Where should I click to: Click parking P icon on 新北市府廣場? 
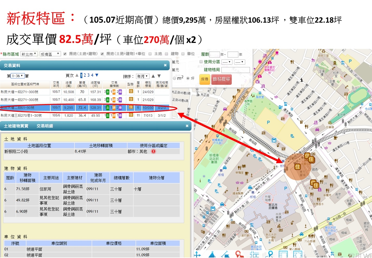pyautogui.click(x=286, y=188)
